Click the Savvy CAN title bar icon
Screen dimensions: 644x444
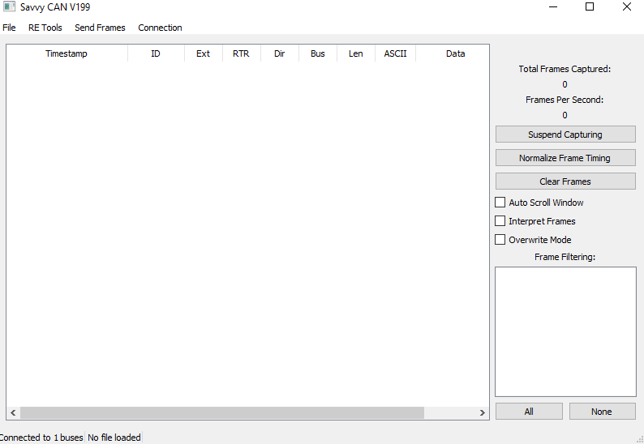9,6
